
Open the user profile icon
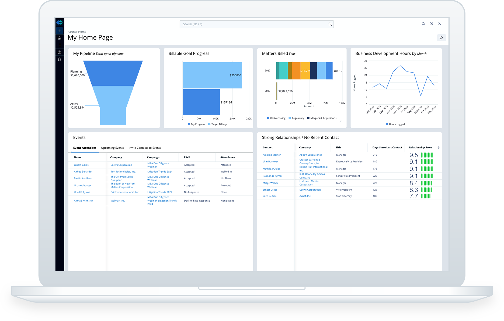pos(439,24)
